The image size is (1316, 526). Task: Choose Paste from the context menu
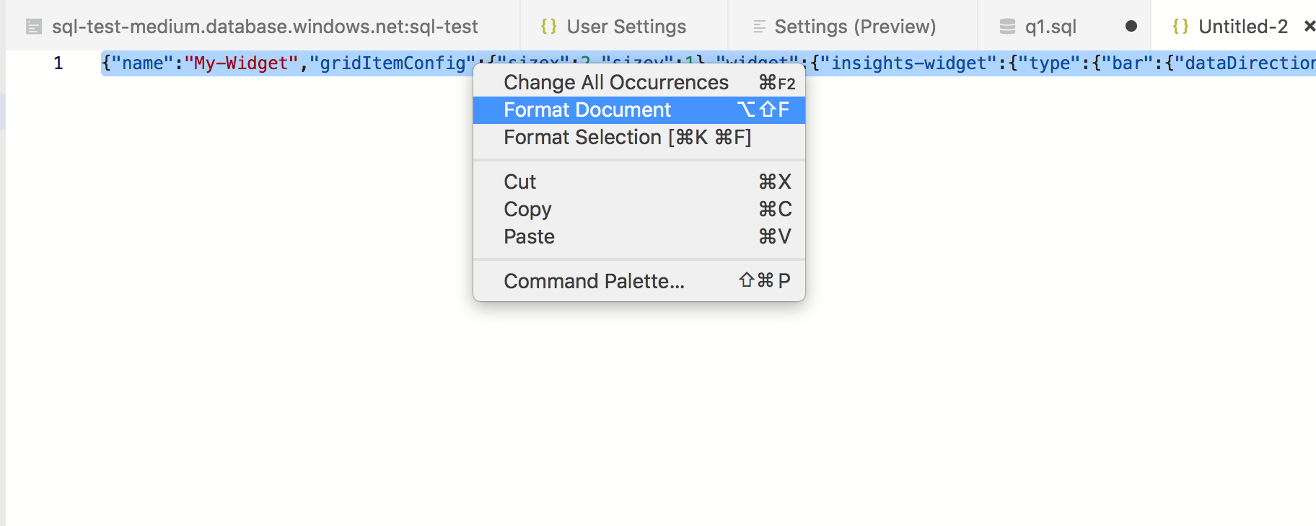pyautogui.click(x=529, y=237)
